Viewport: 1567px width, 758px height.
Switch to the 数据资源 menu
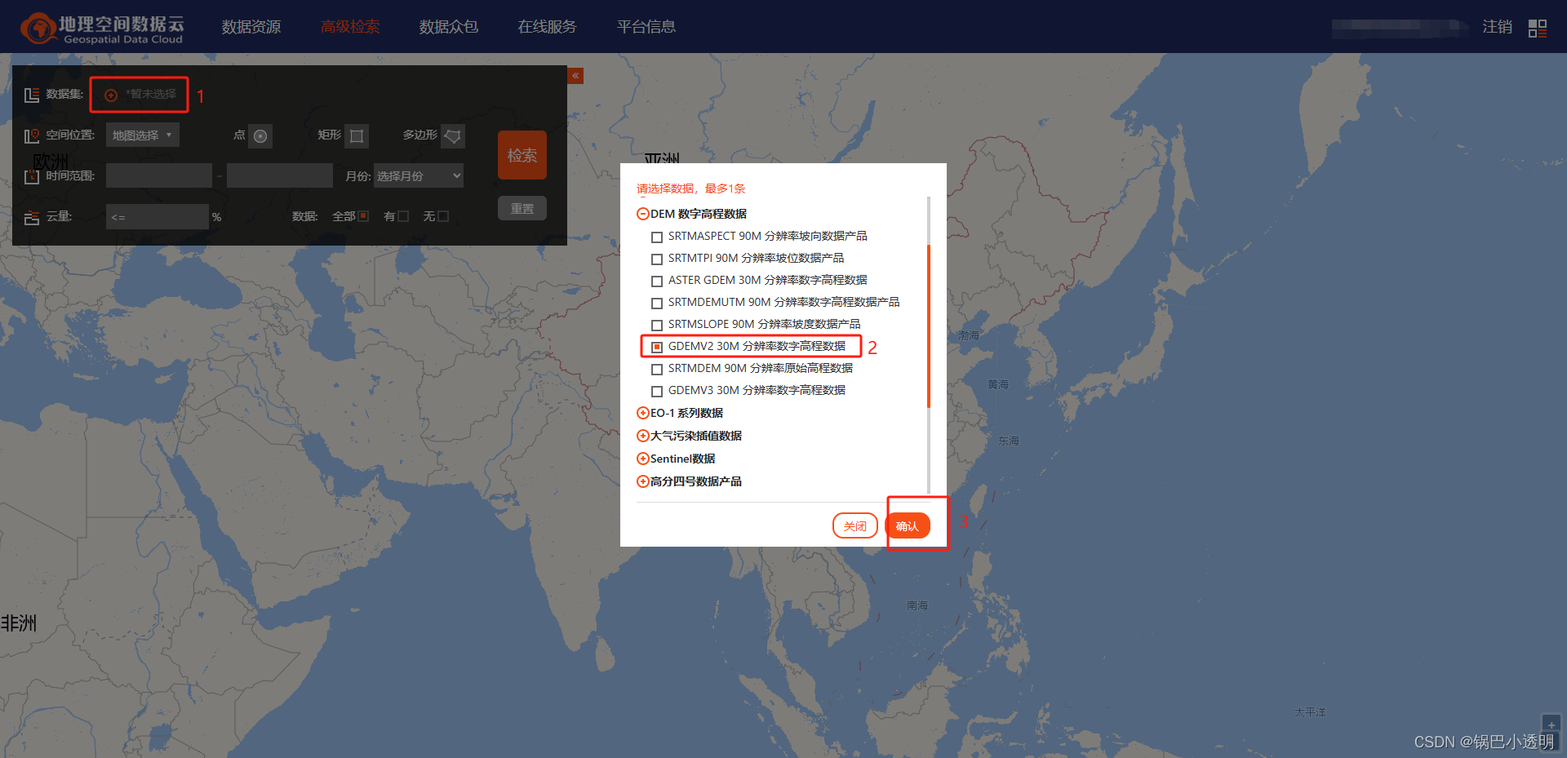pyautogui.click(x=251, y=26)
